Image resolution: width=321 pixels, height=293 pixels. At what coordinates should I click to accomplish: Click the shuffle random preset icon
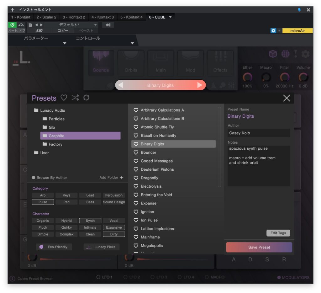(x=75, y=98)
